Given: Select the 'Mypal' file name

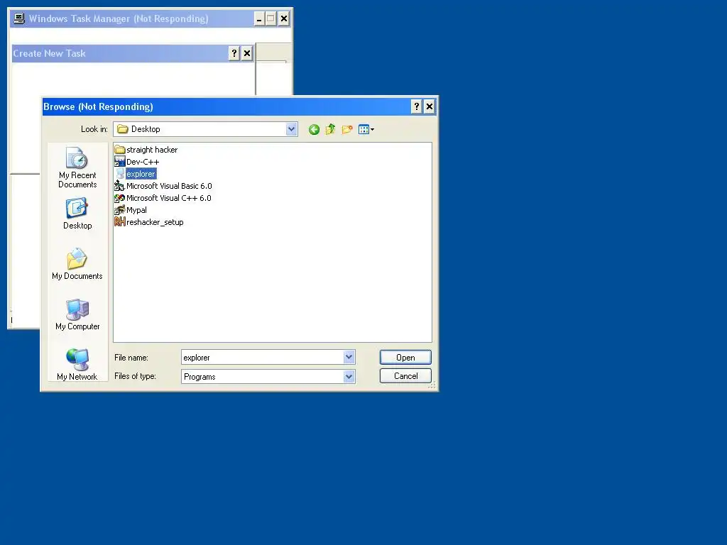Looking at the screenshot, I should click(136, 210).
